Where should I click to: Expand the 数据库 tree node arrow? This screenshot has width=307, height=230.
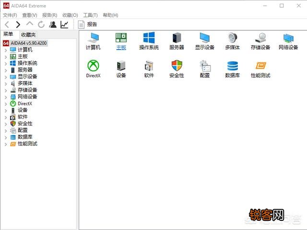(6, 137)
